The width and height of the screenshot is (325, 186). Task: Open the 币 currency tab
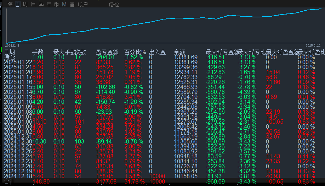[56, 4]
